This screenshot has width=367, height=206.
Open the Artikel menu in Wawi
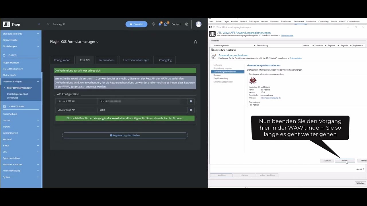(x=218, y=21)
